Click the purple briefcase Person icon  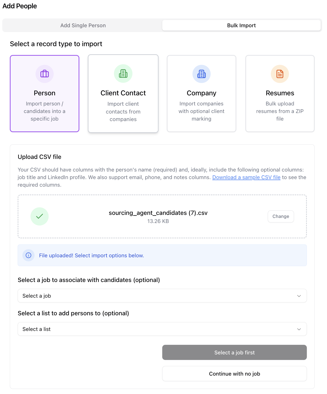pos(45,74)
